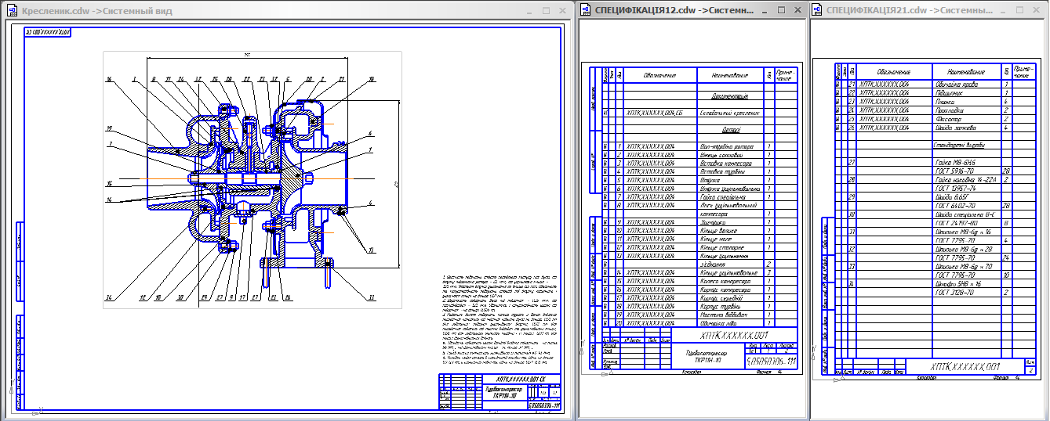Viewport: 1050px width, 421px height.
Task: Minimize the СПЕЦИФІКАЦІЯ21.cdw window
Action: tap(1003, 11)
